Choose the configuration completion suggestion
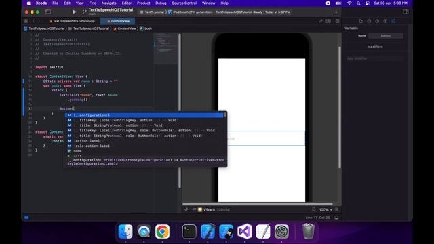Screen dimensions: 434x244 click(144, 115)
